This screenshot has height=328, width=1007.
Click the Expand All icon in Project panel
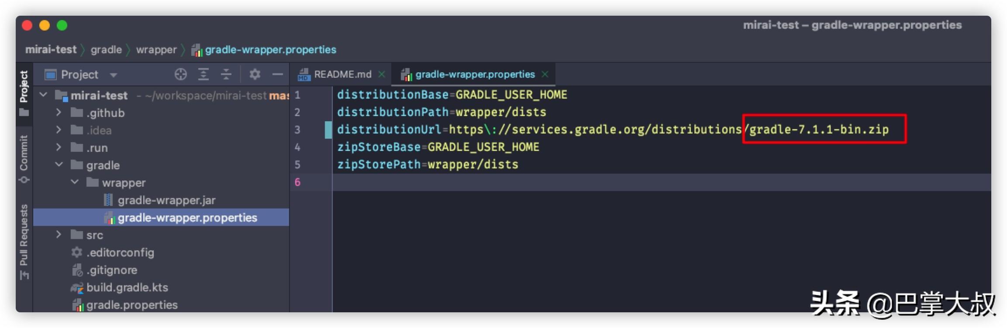coord(203,75)
